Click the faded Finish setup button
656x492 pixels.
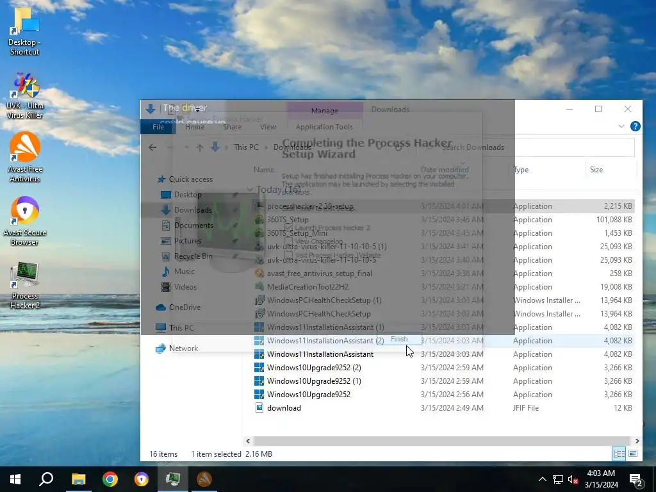pos(399,340)
